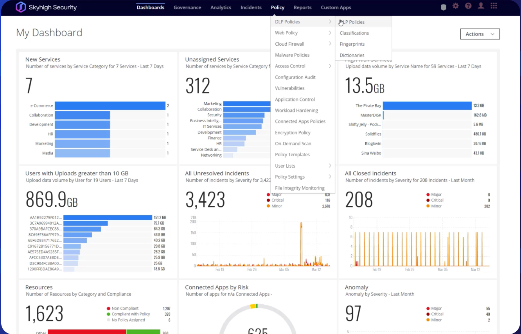Click the help question mark icon
This screenshot has width=521, height=334.
(468, 6)
